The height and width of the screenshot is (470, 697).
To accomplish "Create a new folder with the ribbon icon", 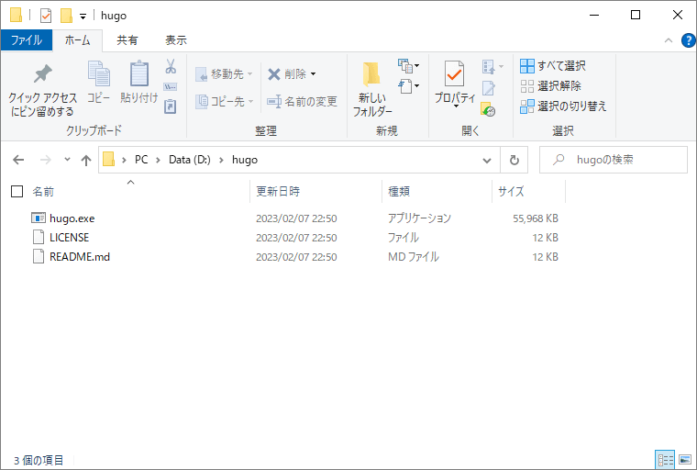I will 371,75.
